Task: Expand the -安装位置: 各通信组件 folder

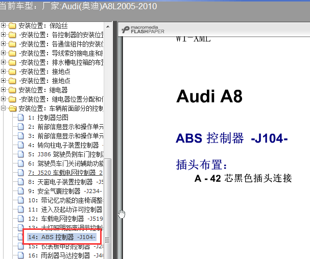Action: pyautogui.click(x=3, y=44)
